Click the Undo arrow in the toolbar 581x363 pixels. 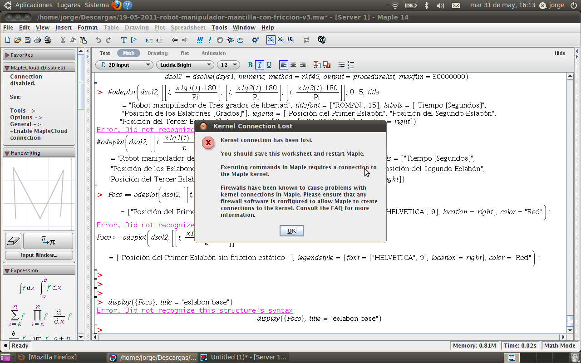tap(98, 40)
